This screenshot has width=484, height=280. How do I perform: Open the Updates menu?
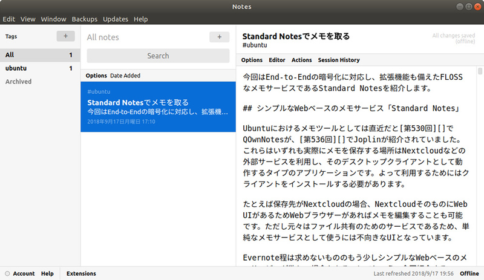click(116, 19)
